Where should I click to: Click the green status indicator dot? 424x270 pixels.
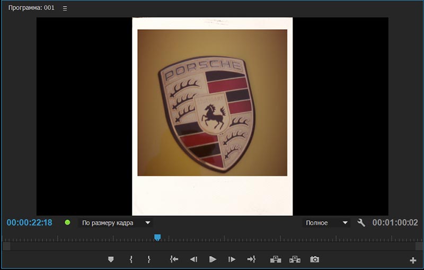(68, 222)
